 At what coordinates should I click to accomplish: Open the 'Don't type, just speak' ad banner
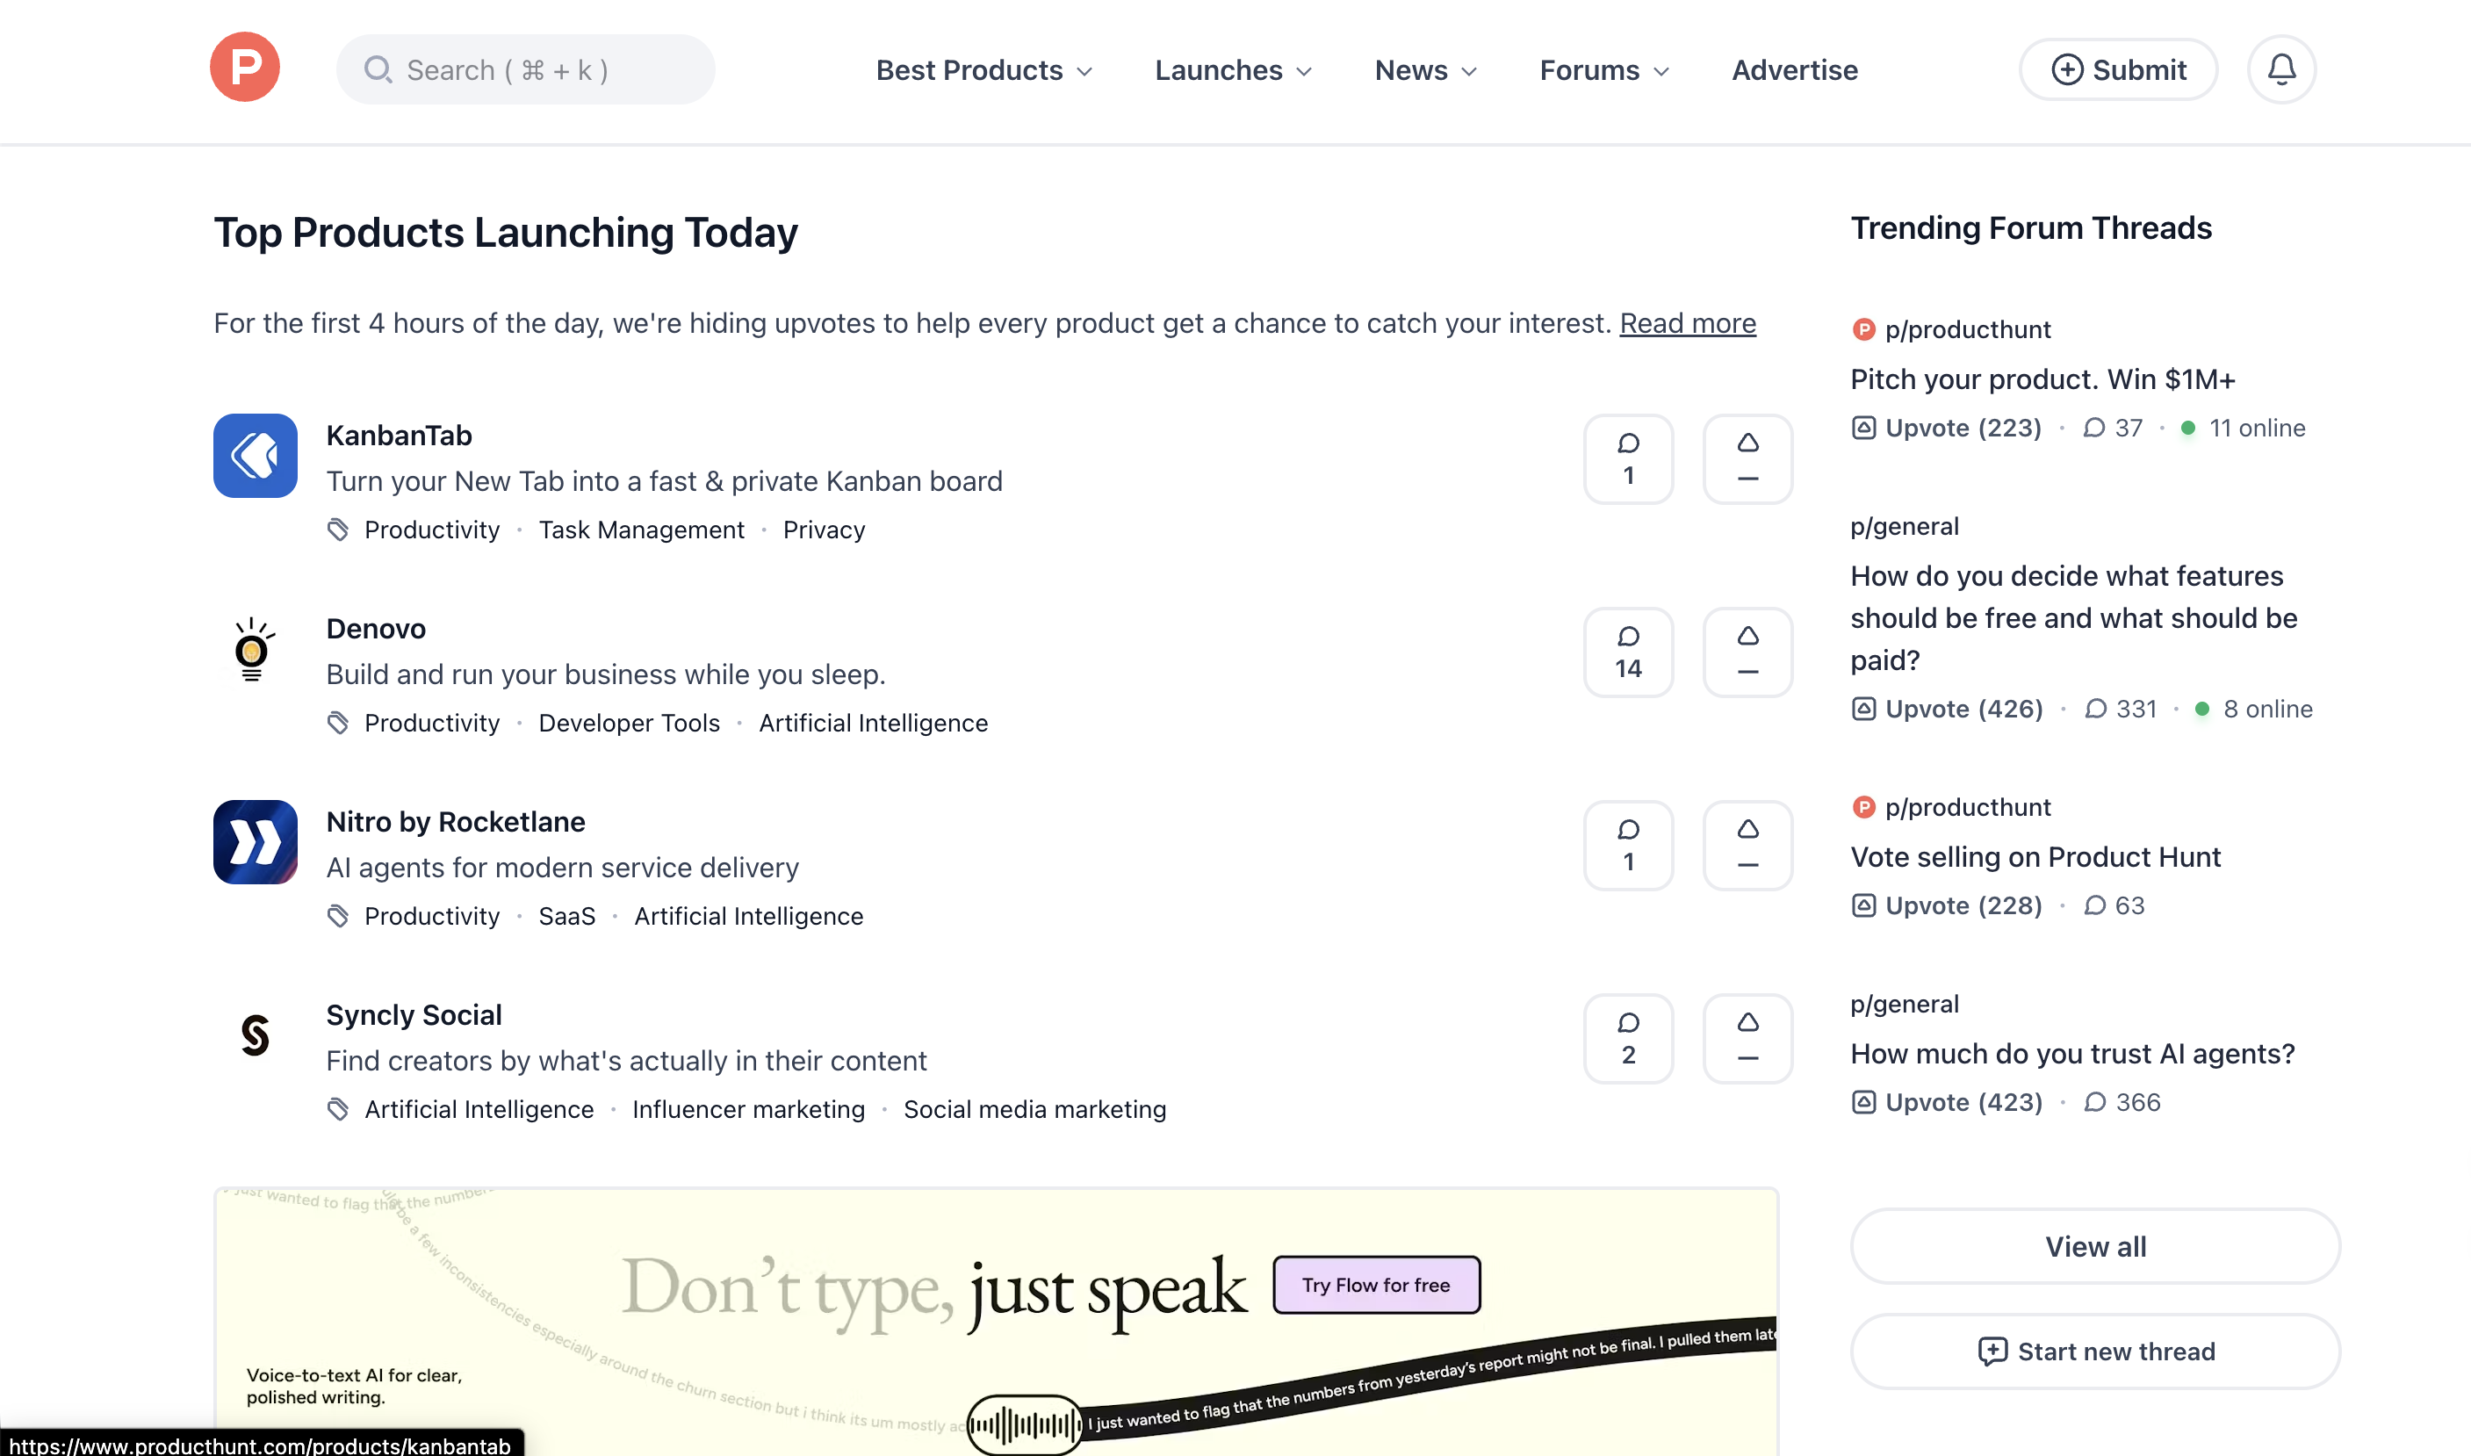pyautogui.click(x=996, y=1323)
